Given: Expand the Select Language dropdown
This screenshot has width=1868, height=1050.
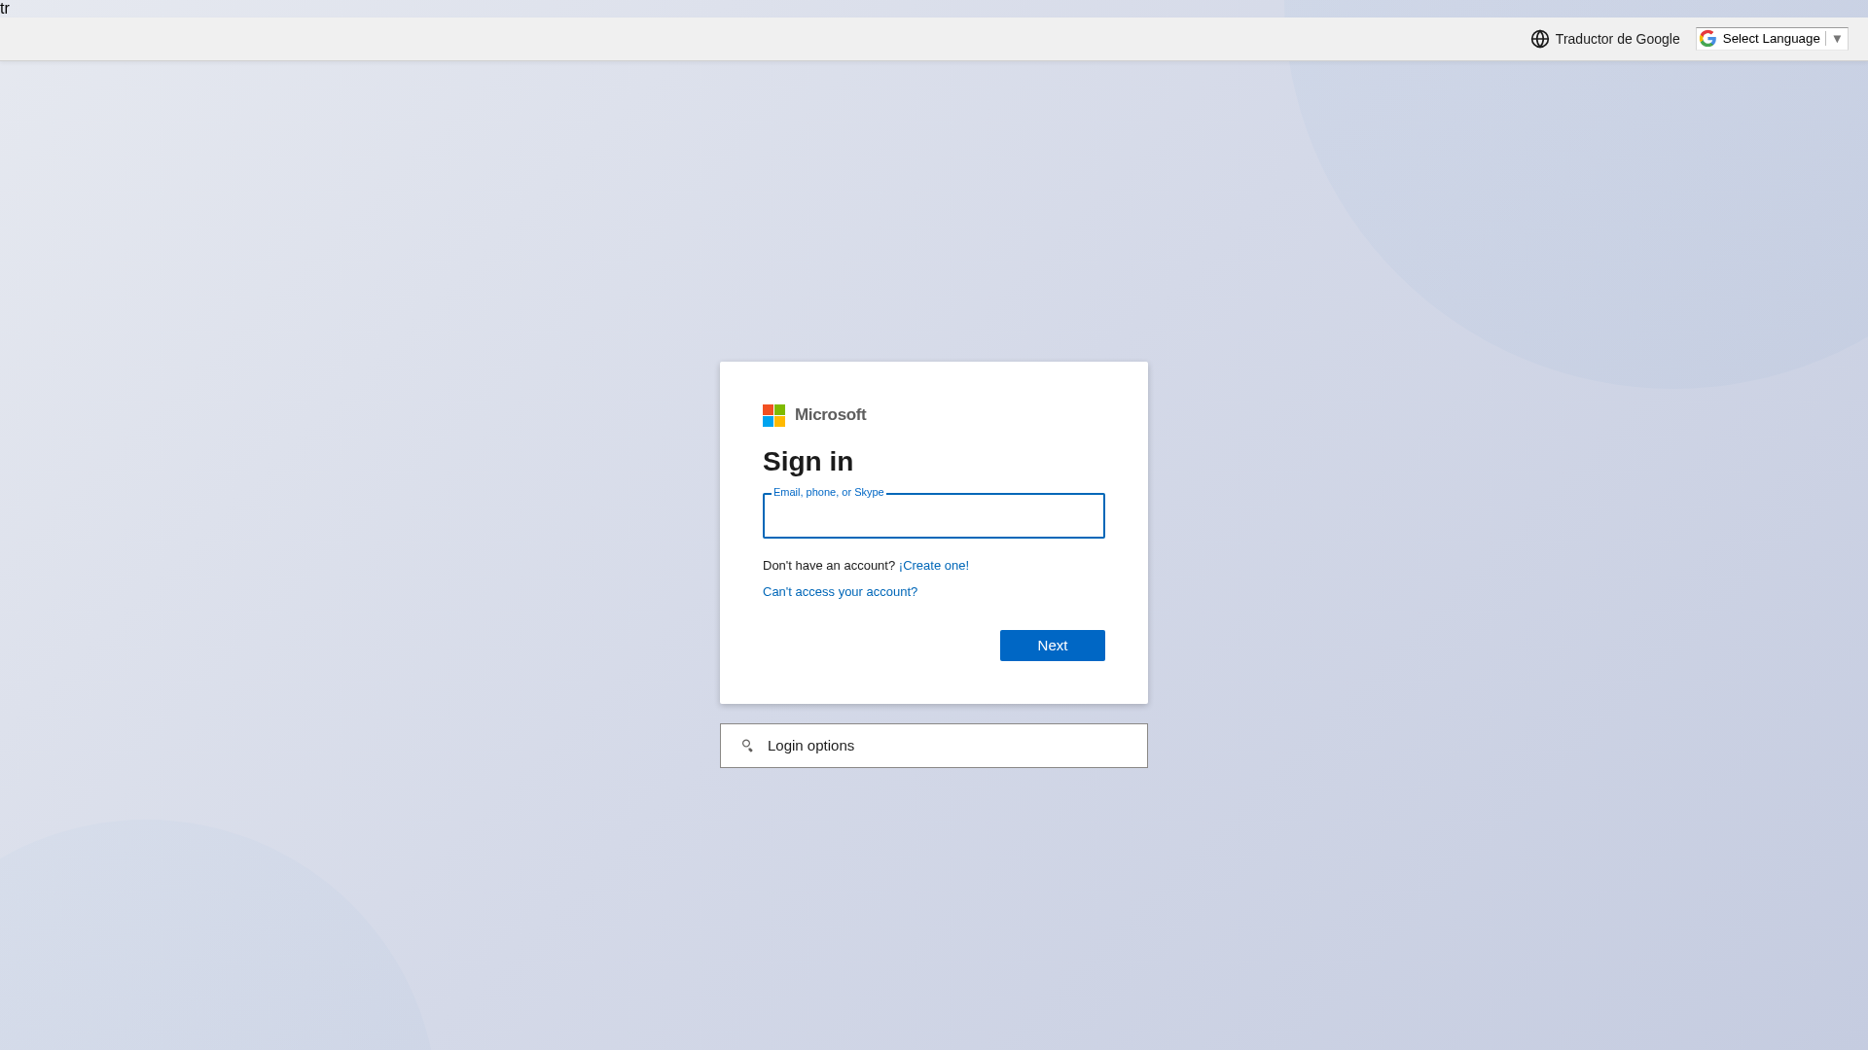Looking at the screenshot, I should pyautogui.click(x=1772, y=39).
